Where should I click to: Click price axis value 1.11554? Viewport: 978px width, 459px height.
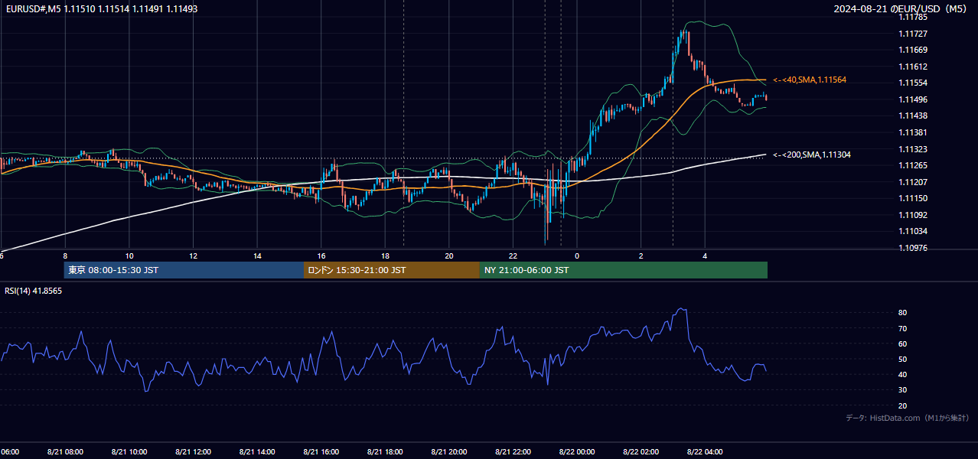(913, 83)
